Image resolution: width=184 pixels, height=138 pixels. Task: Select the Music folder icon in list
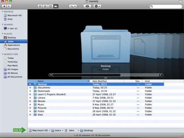coord(35,104)
